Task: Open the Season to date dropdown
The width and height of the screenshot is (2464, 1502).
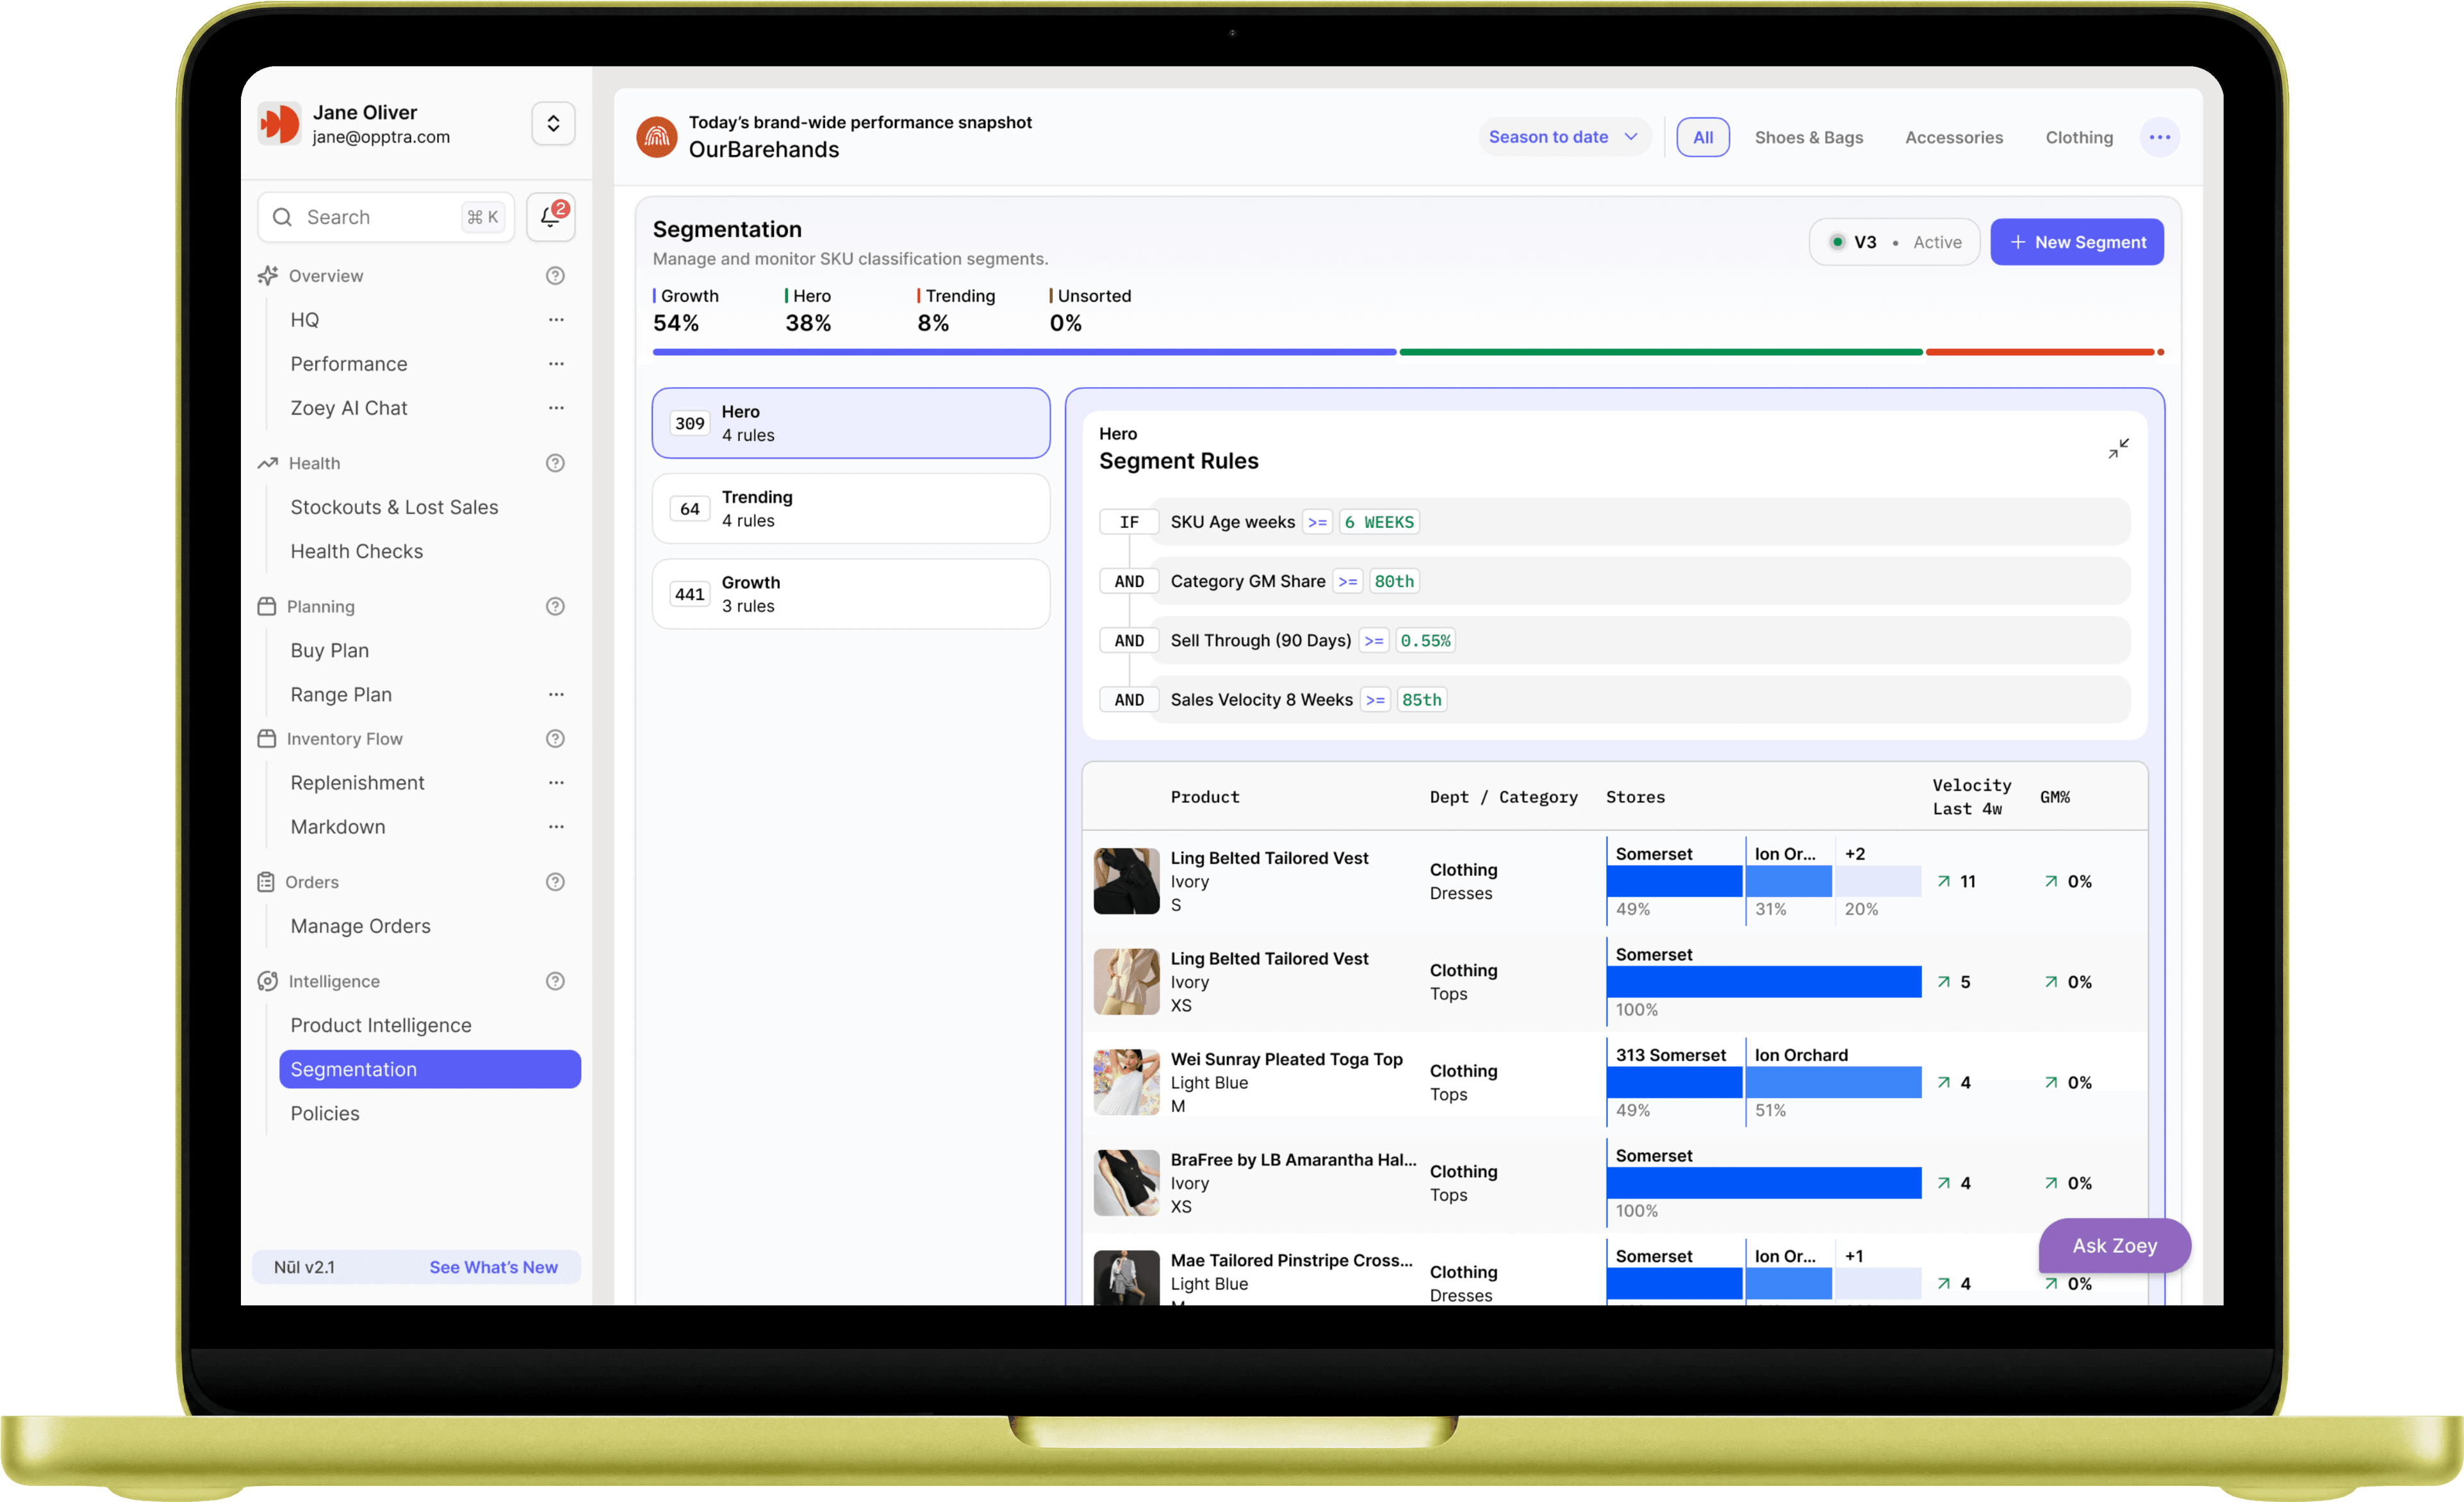Action: point(1562,138)
